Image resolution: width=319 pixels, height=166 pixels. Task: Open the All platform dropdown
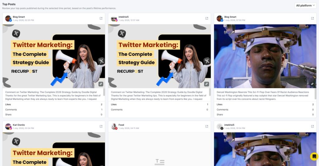305,6
